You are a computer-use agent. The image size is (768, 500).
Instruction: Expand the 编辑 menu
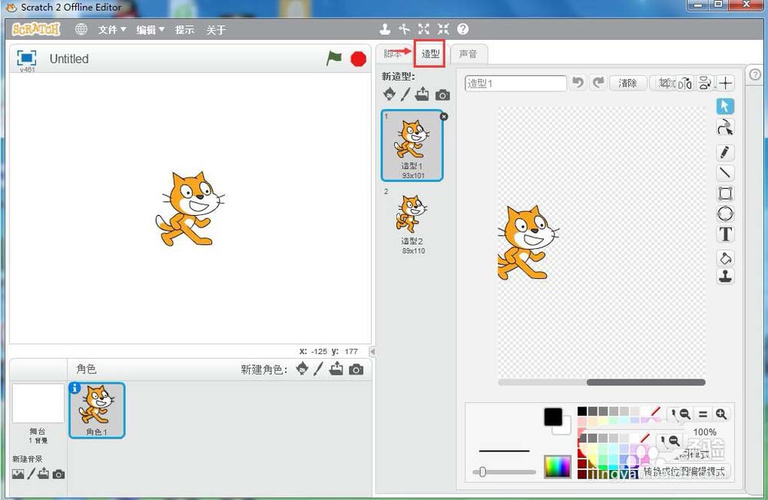tap(150, 30)
